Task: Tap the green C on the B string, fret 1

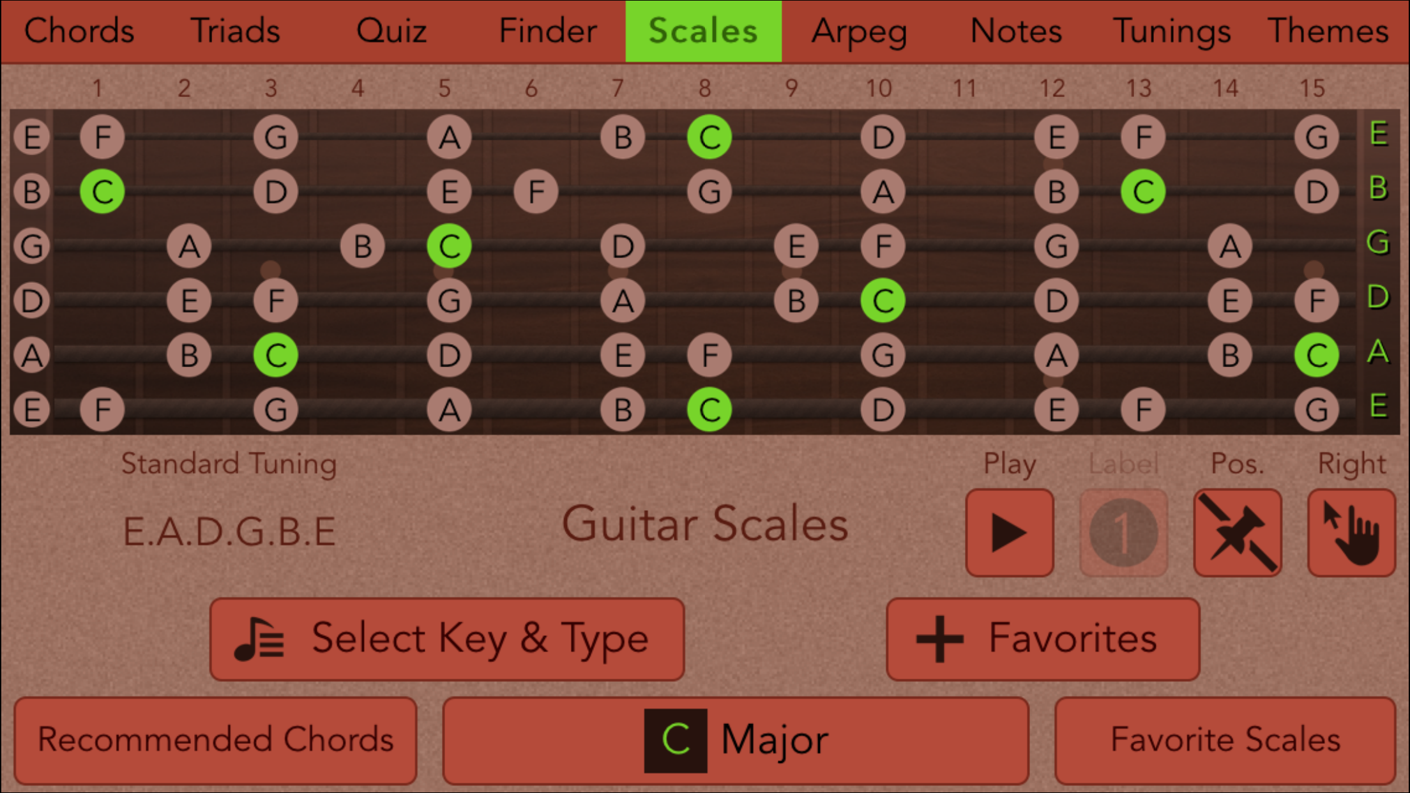Action: (x=102, y=192)
